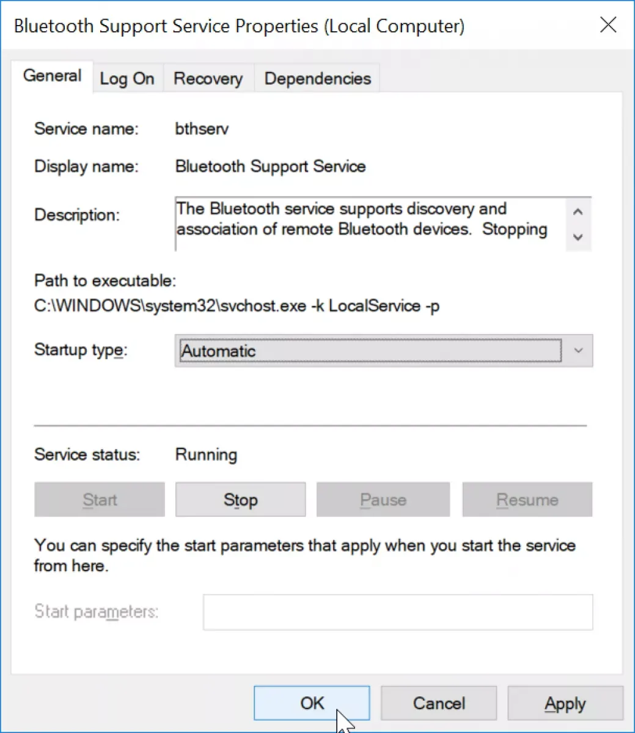Click inside the Description text box

[x=370, y=224]
